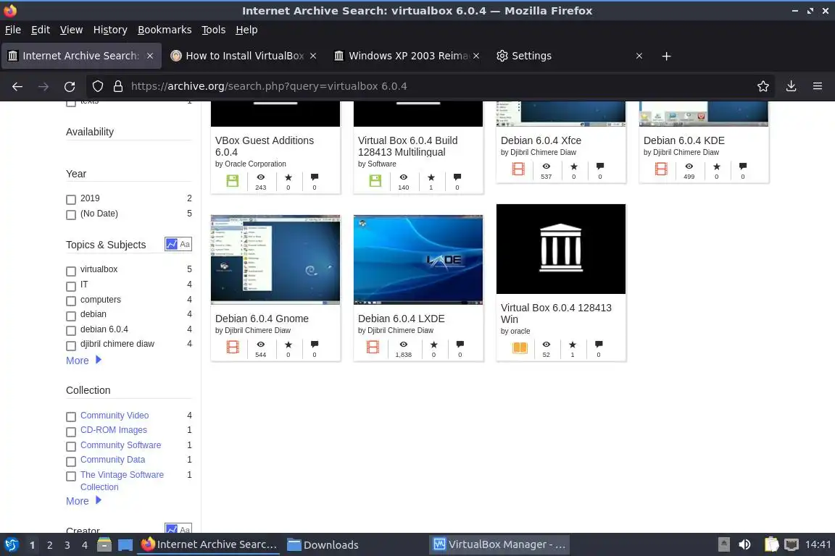
Task: Switch to VirtualBox Manager in taskbar
Action: click(499, 545)
